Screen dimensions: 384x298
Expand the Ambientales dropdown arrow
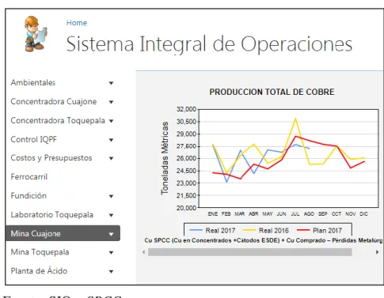click(x=111, y=83)
